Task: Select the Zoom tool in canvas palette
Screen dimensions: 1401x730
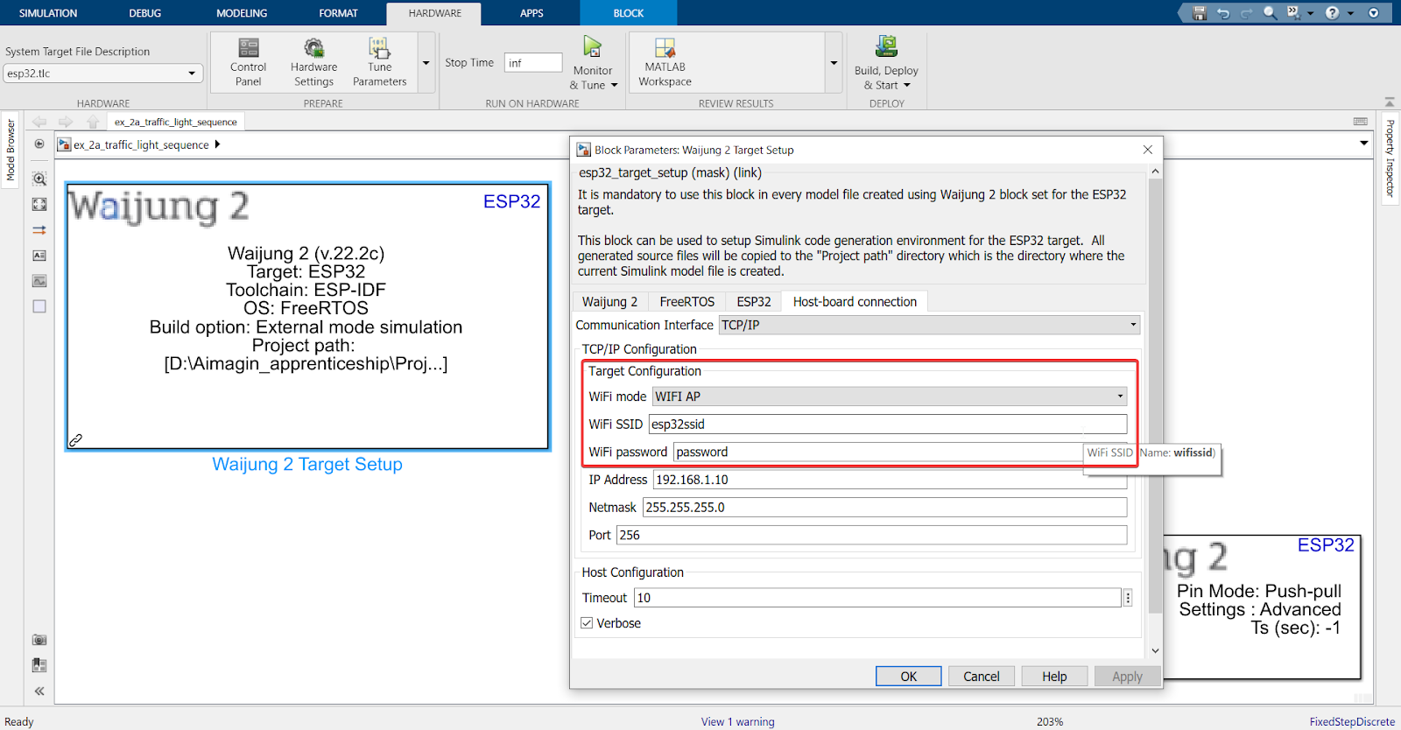Action: [39, 179]
